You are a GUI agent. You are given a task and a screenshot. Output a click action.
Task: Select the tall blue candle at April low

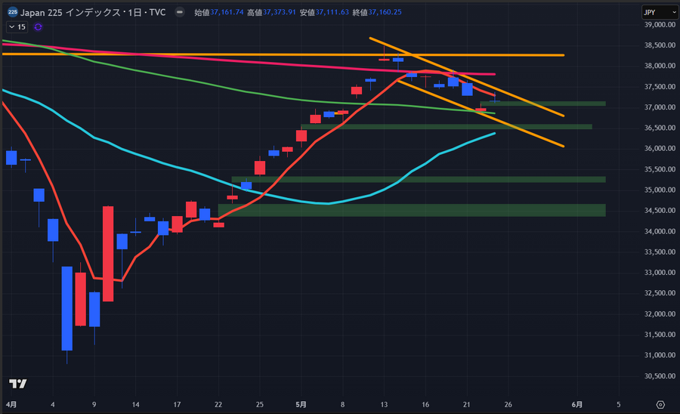[x=66, y=308]
